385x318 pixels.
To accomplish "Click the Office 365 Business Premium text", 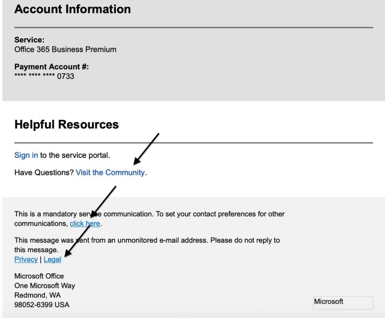I will pos(65,49).
